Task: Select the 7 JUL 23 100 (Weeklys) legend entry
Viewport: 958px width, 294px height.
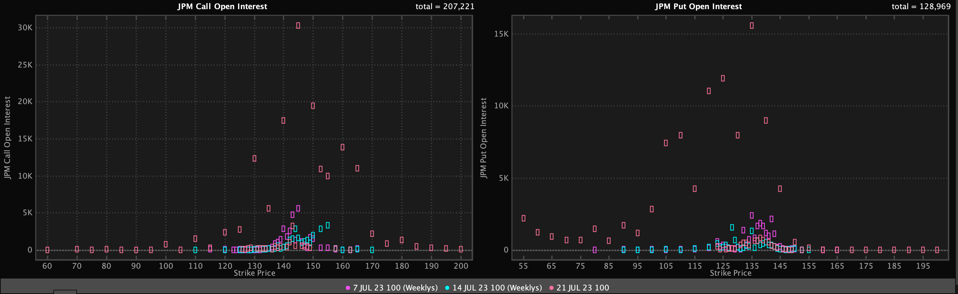Action: pos(392,288)
